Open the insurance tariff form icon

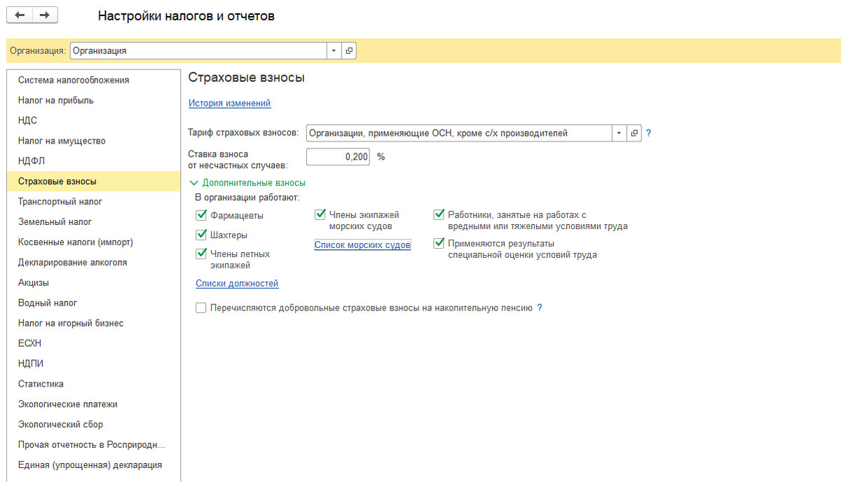[634, 133]
